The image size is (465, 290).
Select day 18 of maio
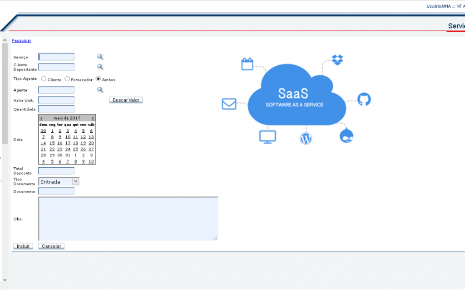75,143
